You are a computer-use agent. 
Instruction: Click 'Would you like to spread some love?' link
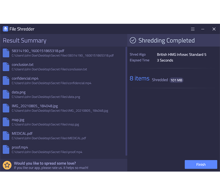(x=45, y=163)
